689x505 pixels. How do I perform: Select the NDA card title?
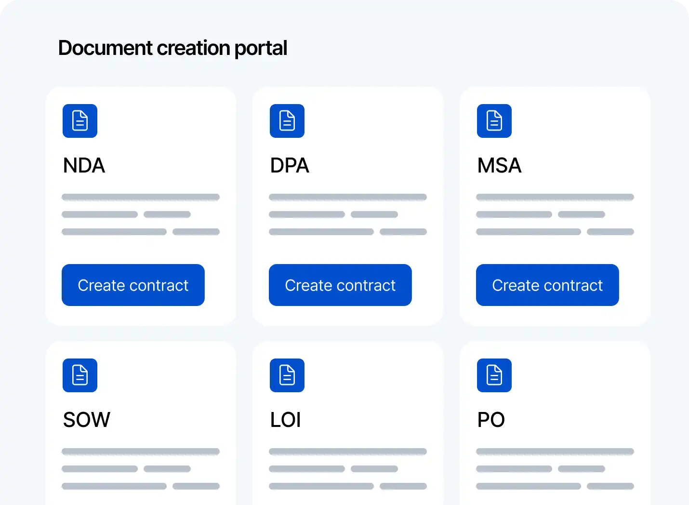84,166
